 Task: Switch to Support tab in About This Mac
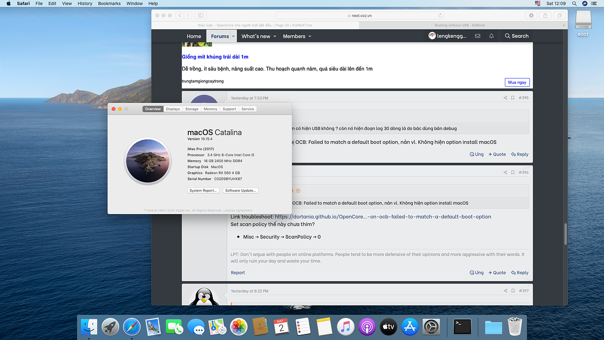click(229, 109)
